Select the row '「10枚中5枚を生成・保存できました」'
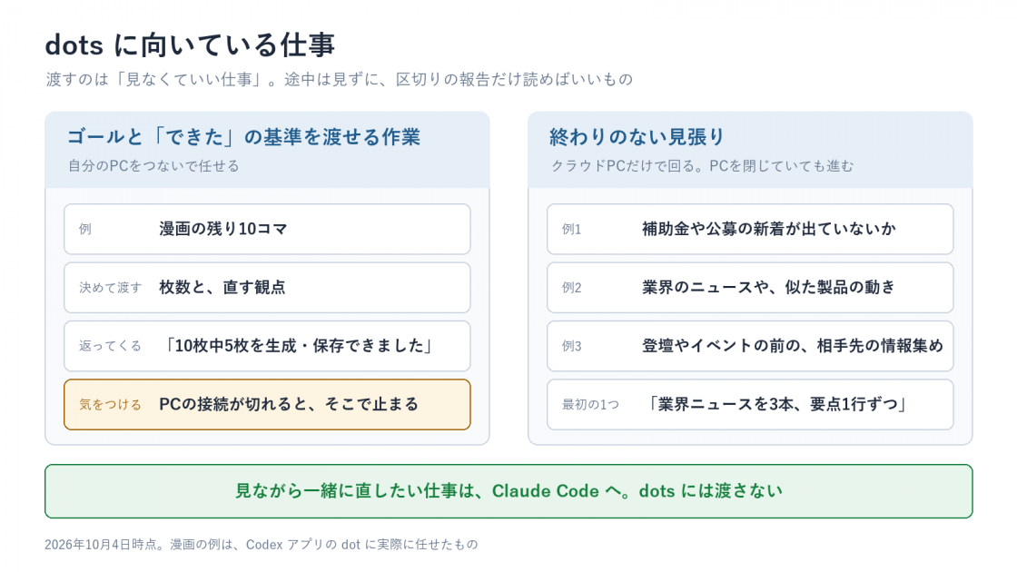 (267, 346)
